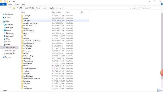Select the Bluestacks folder icon

point(22,28)
